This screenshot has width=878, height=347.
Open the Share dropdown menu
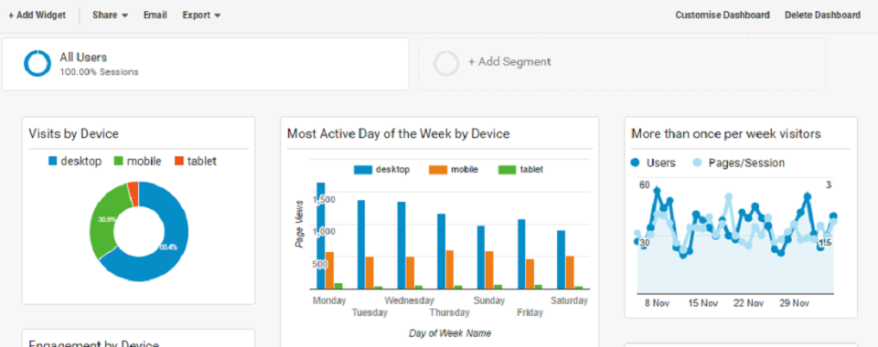(111, 16)
